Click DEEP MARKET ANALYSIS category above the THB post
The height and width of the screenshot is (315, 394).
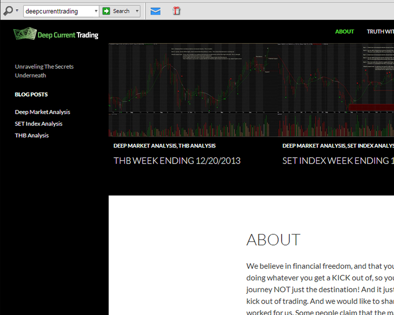coord(145,146)
